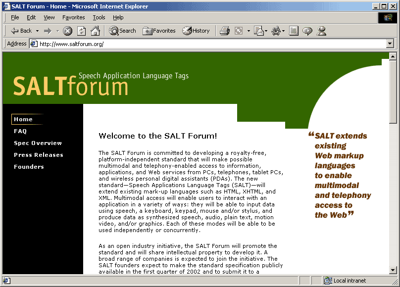Click the vertical scrollbar up arrow
Image resolution: width=400 pixels, height=287 pixels.
(393, 56)
